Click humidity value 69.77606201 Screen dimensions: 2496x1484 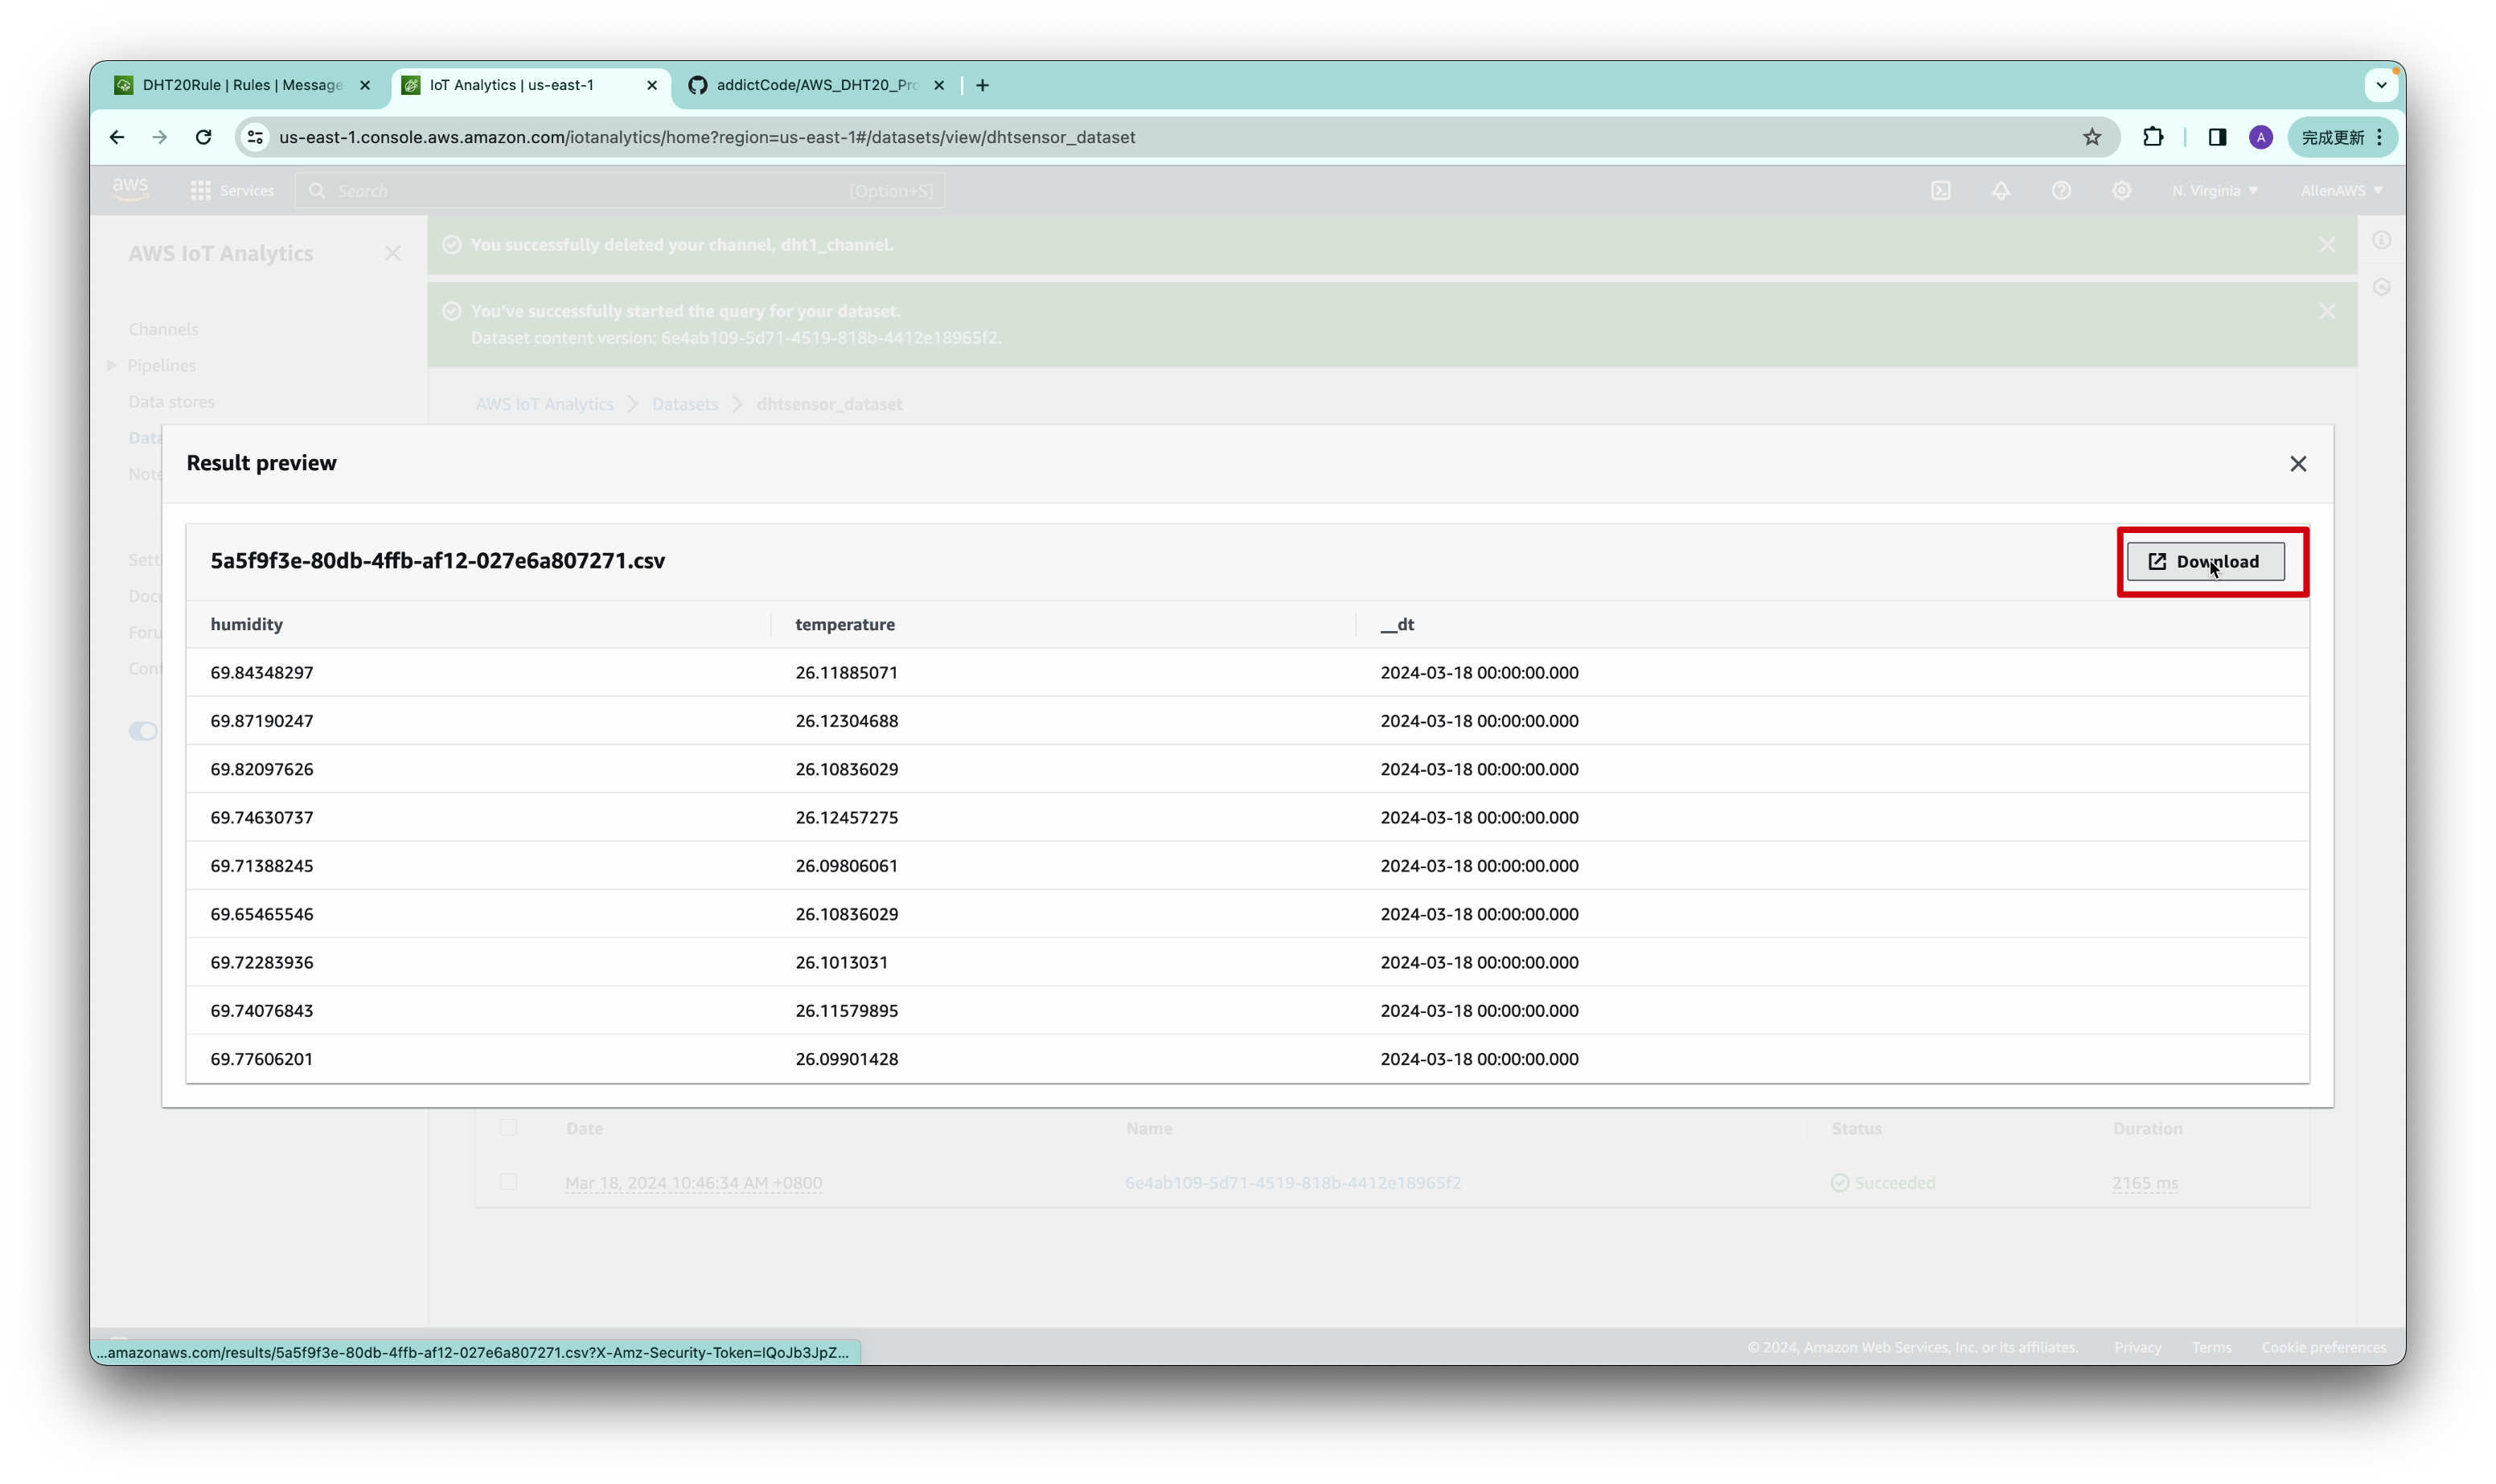point(262,1059)
